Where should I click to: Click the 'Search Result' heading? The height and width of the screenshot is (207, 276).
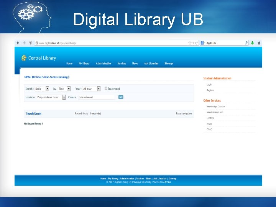click(x=34, y=113)
